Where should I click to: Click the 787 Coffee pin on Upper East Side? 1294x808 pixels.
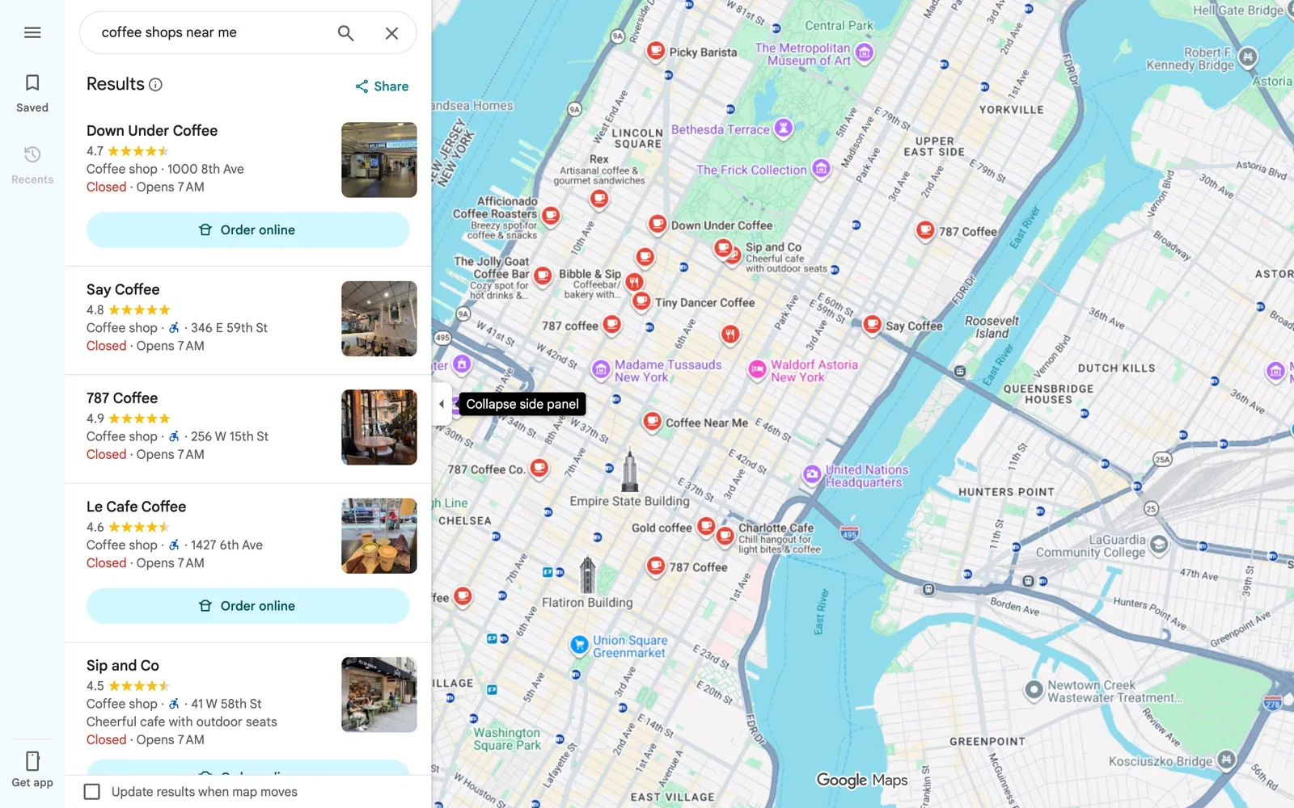click(925, 231)
